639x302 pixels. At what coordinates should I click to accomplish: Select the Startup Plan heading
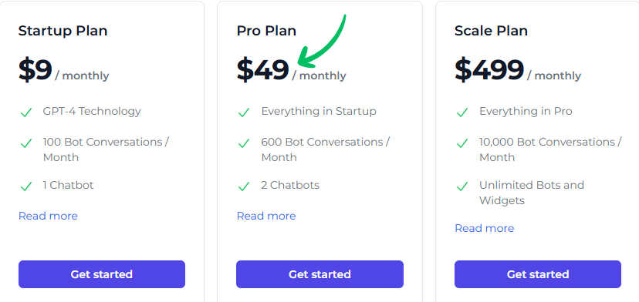tap(63, 31)
